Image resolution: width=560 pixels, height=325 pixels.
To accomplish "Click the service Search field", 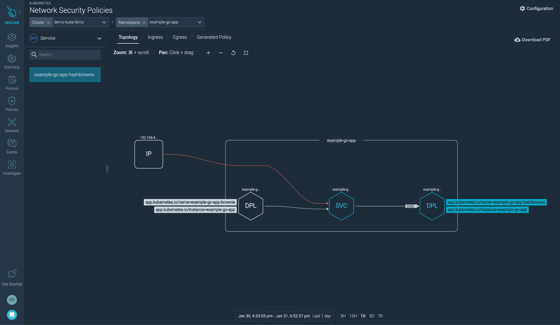I will (65, 55).
